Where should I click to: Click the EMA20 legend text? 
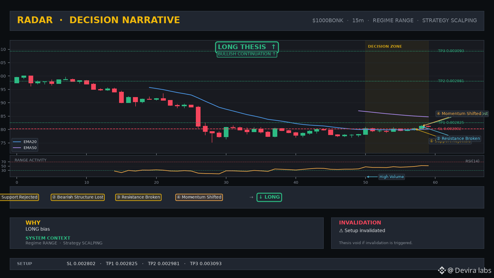(30, 142)
